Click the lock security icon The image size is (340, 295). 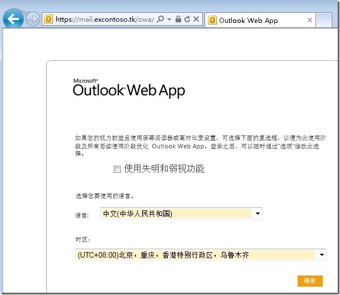pyautogui.click(x=178, y=20)
